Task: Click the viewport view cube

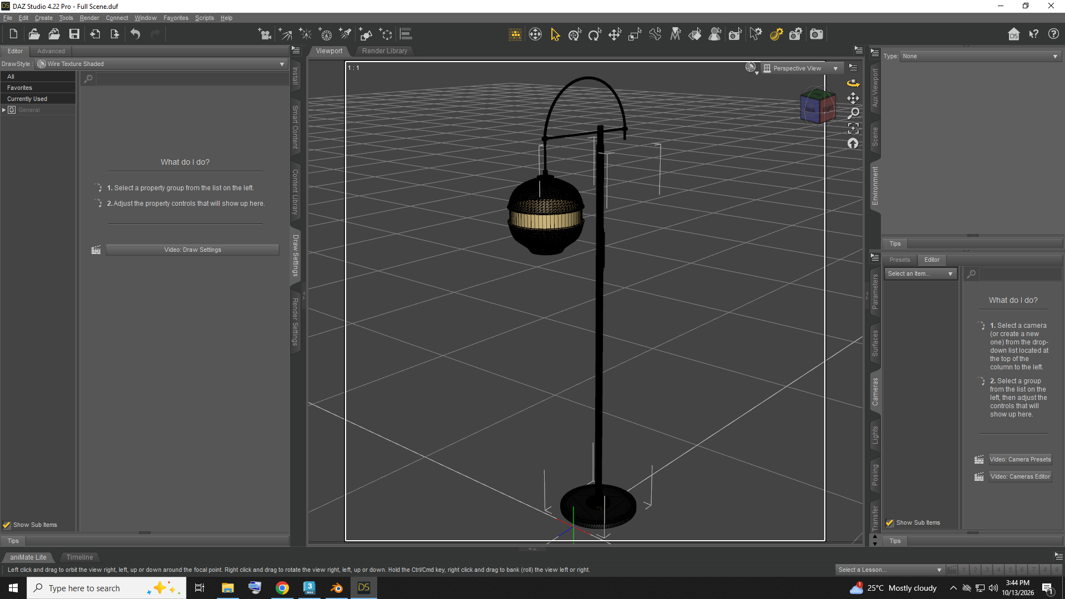Action: click(x=818, y=105)
